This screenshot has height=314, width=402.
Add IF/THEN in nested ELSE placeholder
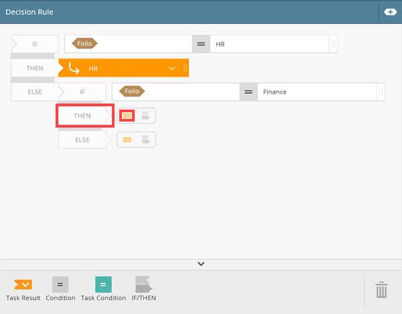click(x=145, y=140)
